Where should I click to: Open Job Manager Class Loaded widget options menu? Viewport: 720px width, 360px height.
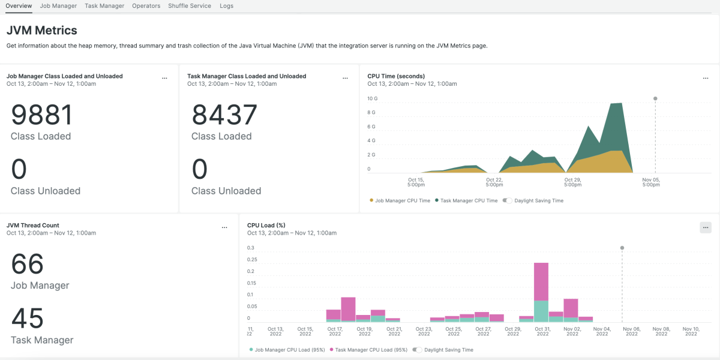[164, 78]
